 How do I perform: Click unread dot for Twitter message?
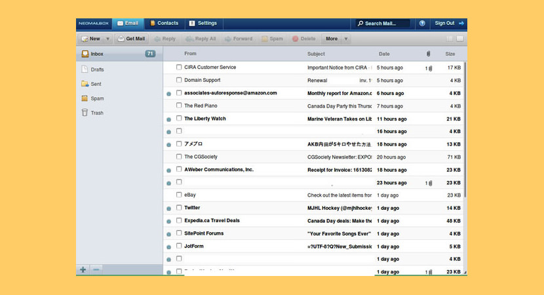(169, 208)
